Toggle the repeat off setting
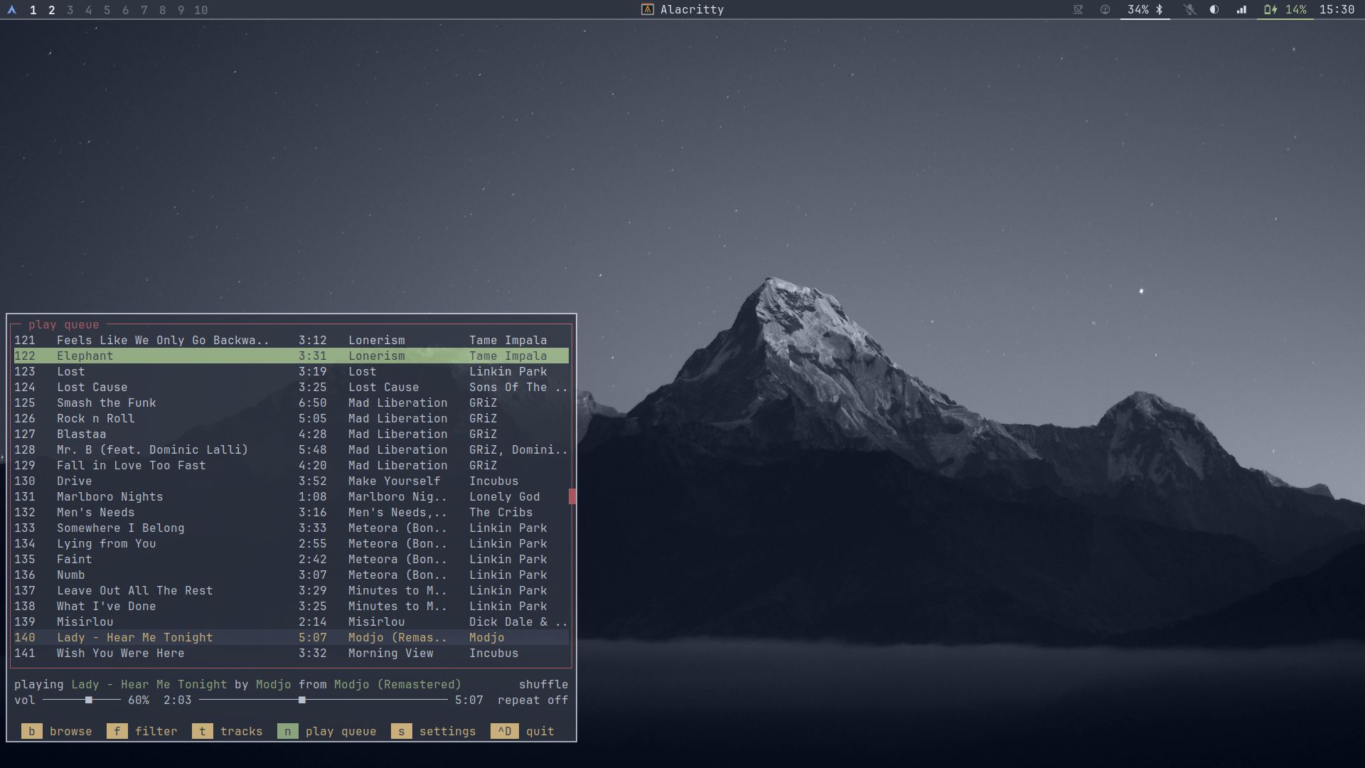This screenshot has width=1365, height=768. pos(532,700)
